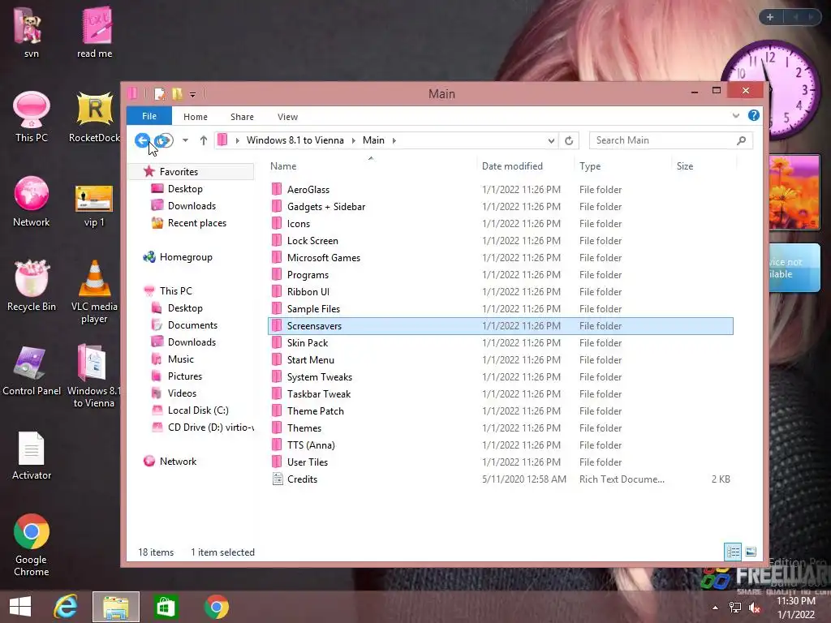Click New folder icon in title bar
Screen dimensions: 831x623
177,94
